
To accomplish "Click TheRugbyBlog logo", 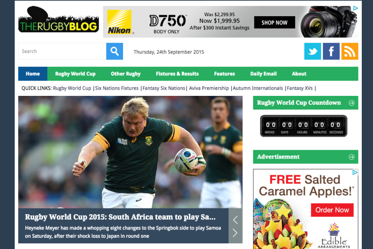I will (x=58, y=20).
